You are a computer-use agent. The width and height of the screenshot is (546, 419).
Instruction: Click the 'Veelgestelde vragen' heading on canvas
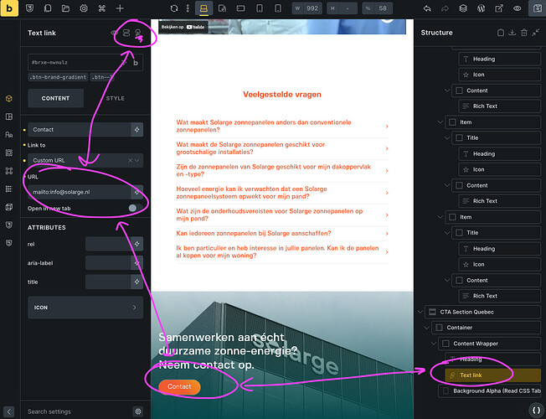[x=282, y=95]
